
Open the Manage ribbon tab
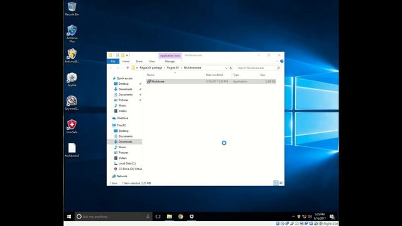170,62
